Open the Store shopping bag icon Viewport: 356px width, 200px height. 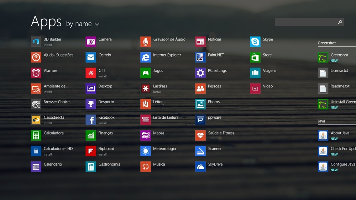[x=255, y=57]
